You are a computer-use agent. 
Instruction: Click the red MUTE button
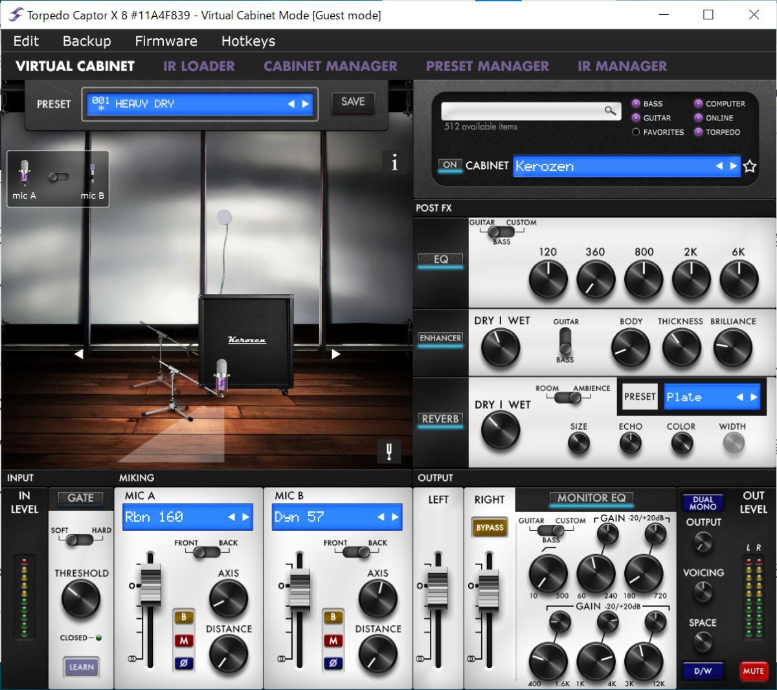coord(753,671)
